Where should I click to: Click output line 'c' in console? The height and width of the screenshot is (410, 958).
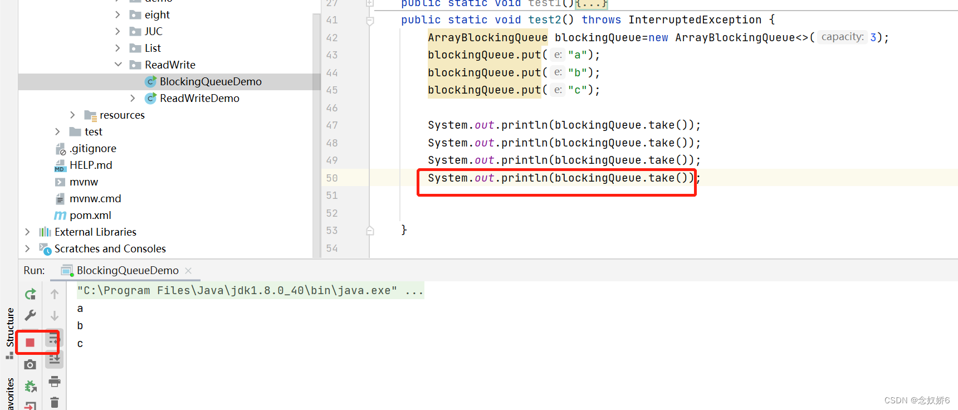click(80, 344)
